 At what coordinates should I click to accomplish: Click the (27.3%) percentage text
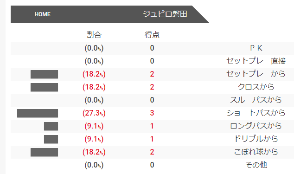point(94,113)
